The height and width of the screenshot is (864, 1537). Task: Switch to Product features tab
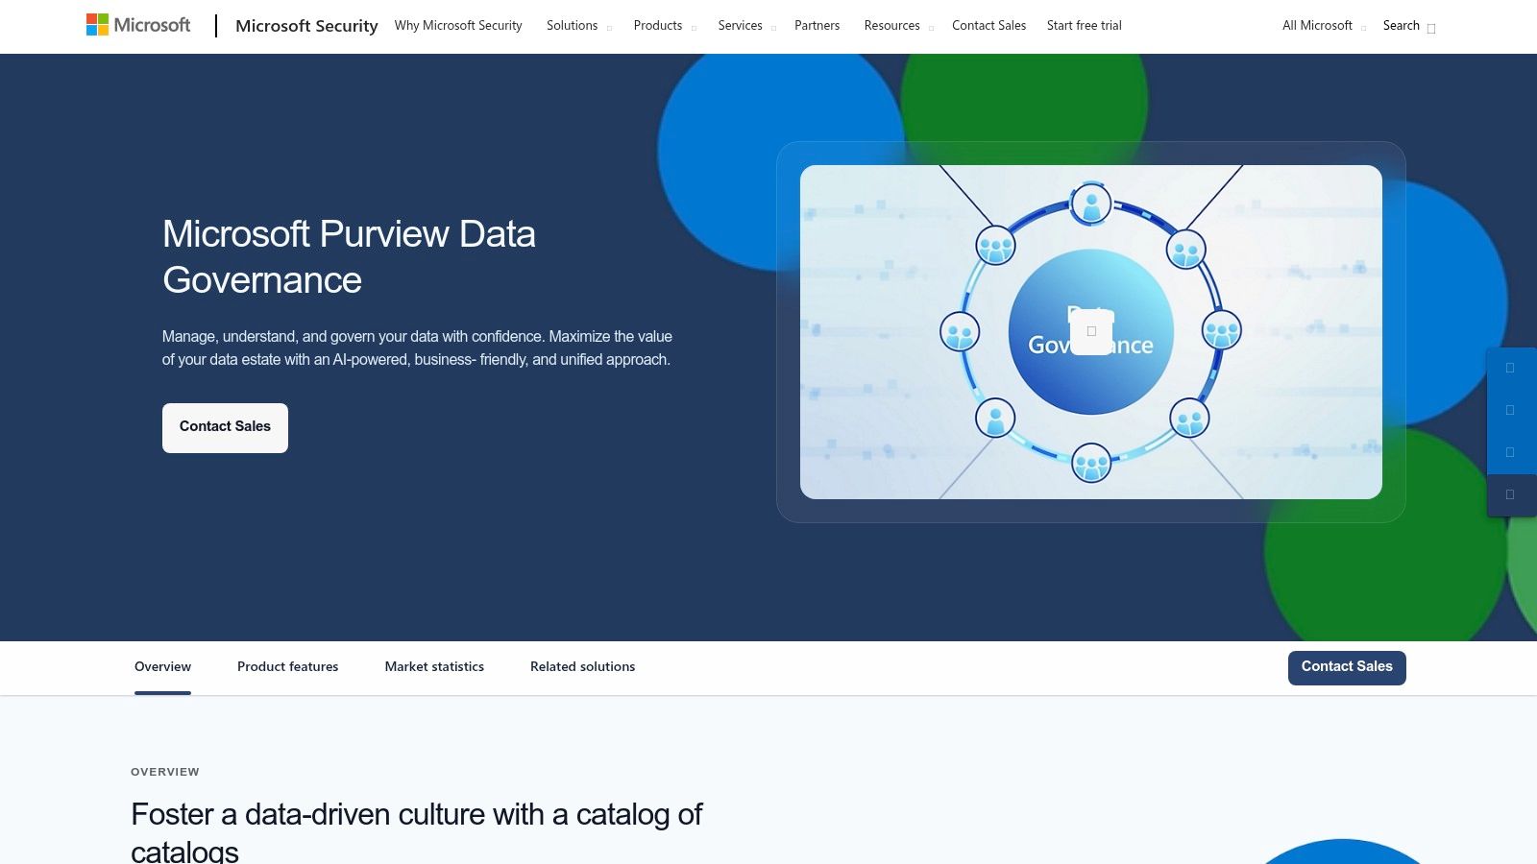click(x=287, y=667)
